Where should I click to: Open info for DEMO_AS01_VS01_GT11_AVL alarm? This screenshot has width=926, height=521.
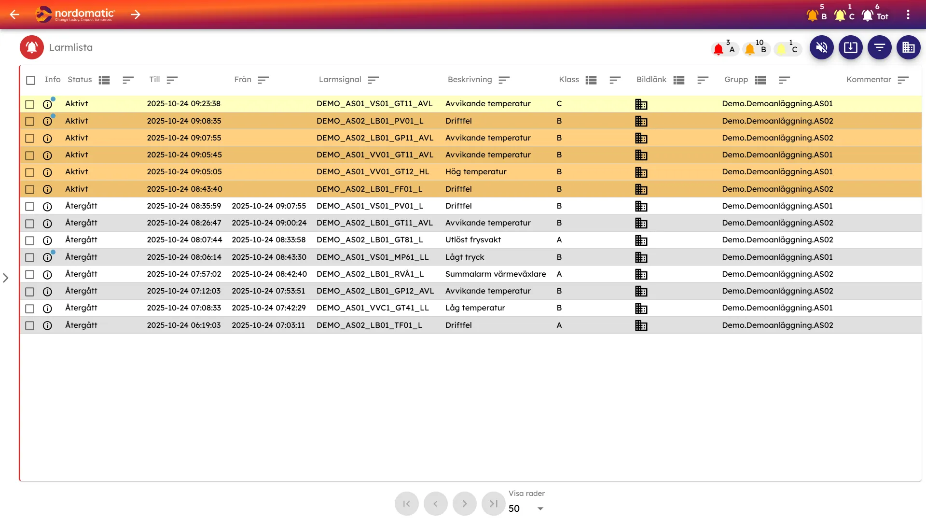[x=47, y=104]
